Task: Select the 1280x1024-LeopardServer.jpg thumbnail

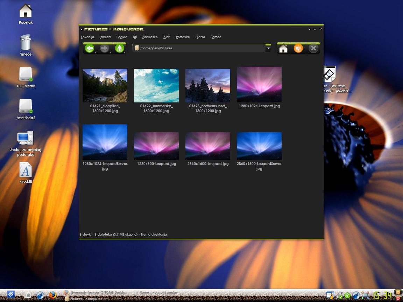Action: click(x=105, y=142)
